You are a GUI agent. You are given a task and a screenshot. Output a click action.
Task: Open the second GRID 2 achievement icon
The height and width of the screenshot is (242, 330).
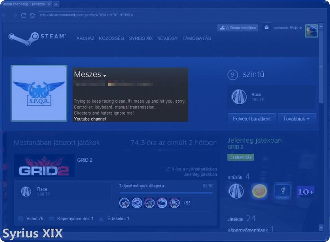point(137,203)
